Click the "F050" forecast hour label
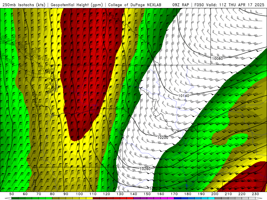 click(199, 5)
